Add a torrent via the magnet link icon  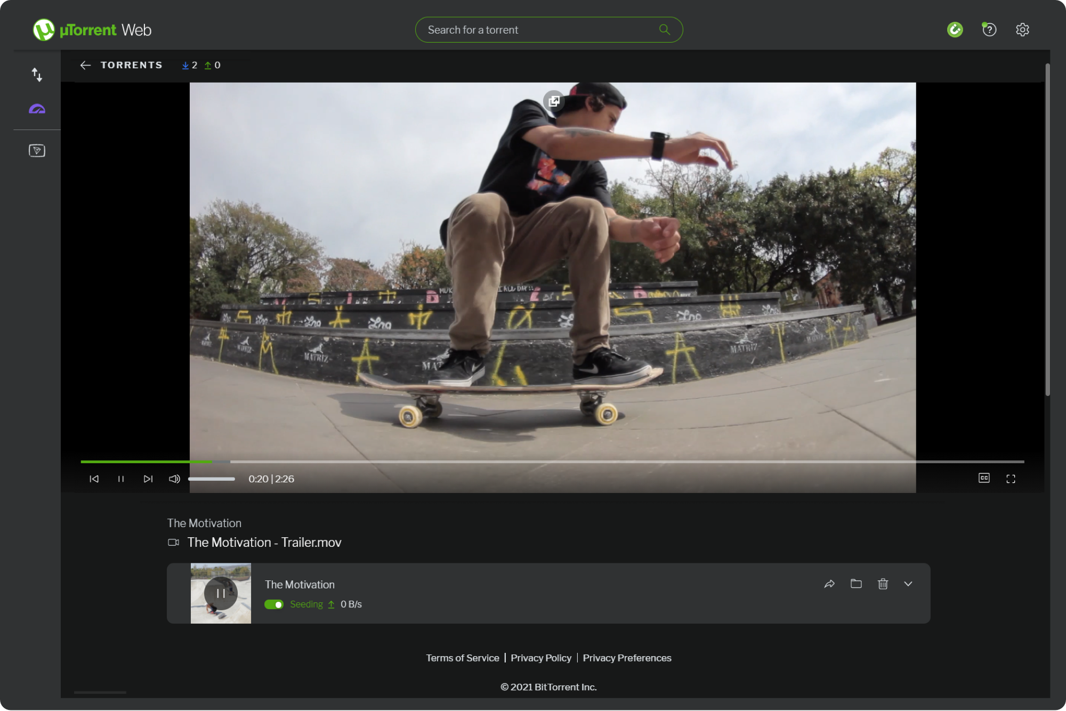(955, 29)
